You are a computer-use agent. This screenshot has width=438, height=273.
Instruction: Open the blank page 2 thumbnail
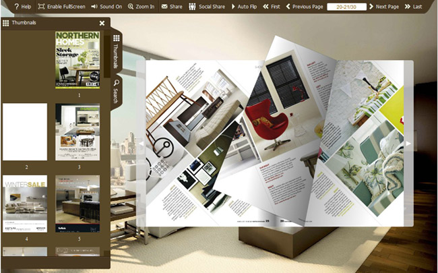(x=25, y=132)
